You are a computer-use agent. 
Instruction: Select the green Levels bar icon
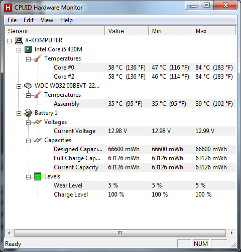38,176
